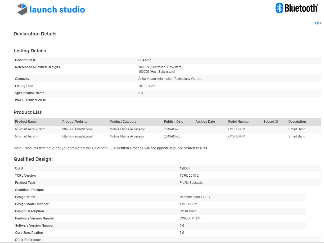Click the "Archive Date" column header
324x243 pixels.
(x=205, y=122)
